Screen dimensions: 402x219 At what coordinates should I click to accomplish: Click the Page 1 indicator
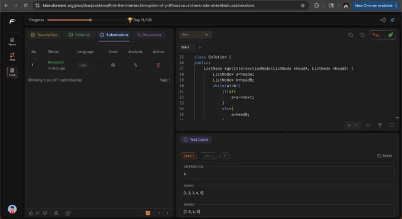click(x=165, y=80)
